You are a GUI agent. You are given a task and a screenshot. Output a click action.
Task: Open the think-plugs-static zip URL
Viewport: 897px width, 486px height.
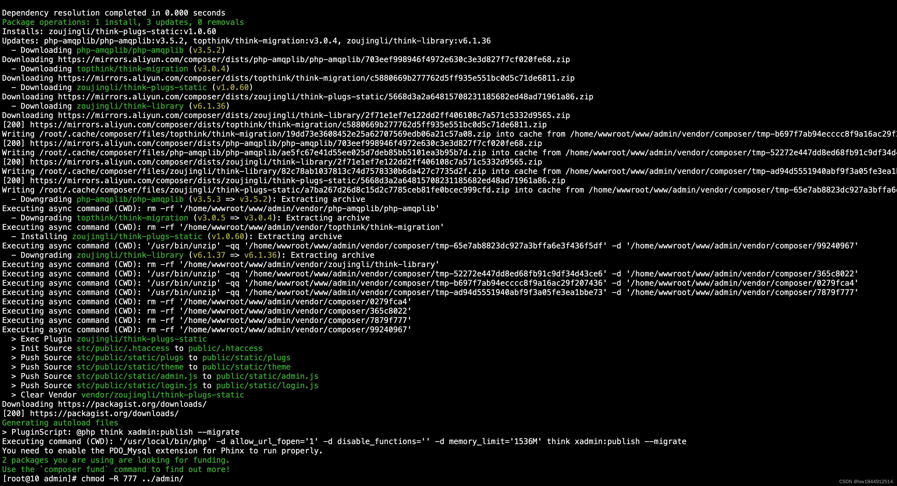(296, 97)
